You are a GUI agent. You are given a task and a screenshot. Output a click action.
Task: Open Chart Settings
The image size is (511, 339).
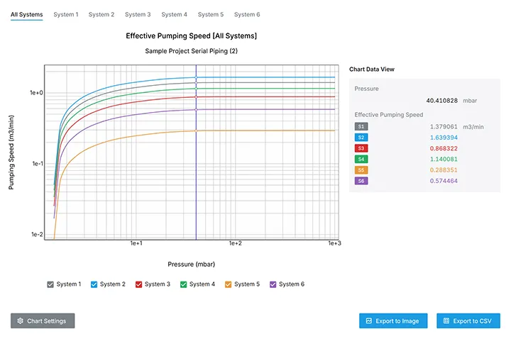pos(43,321)
